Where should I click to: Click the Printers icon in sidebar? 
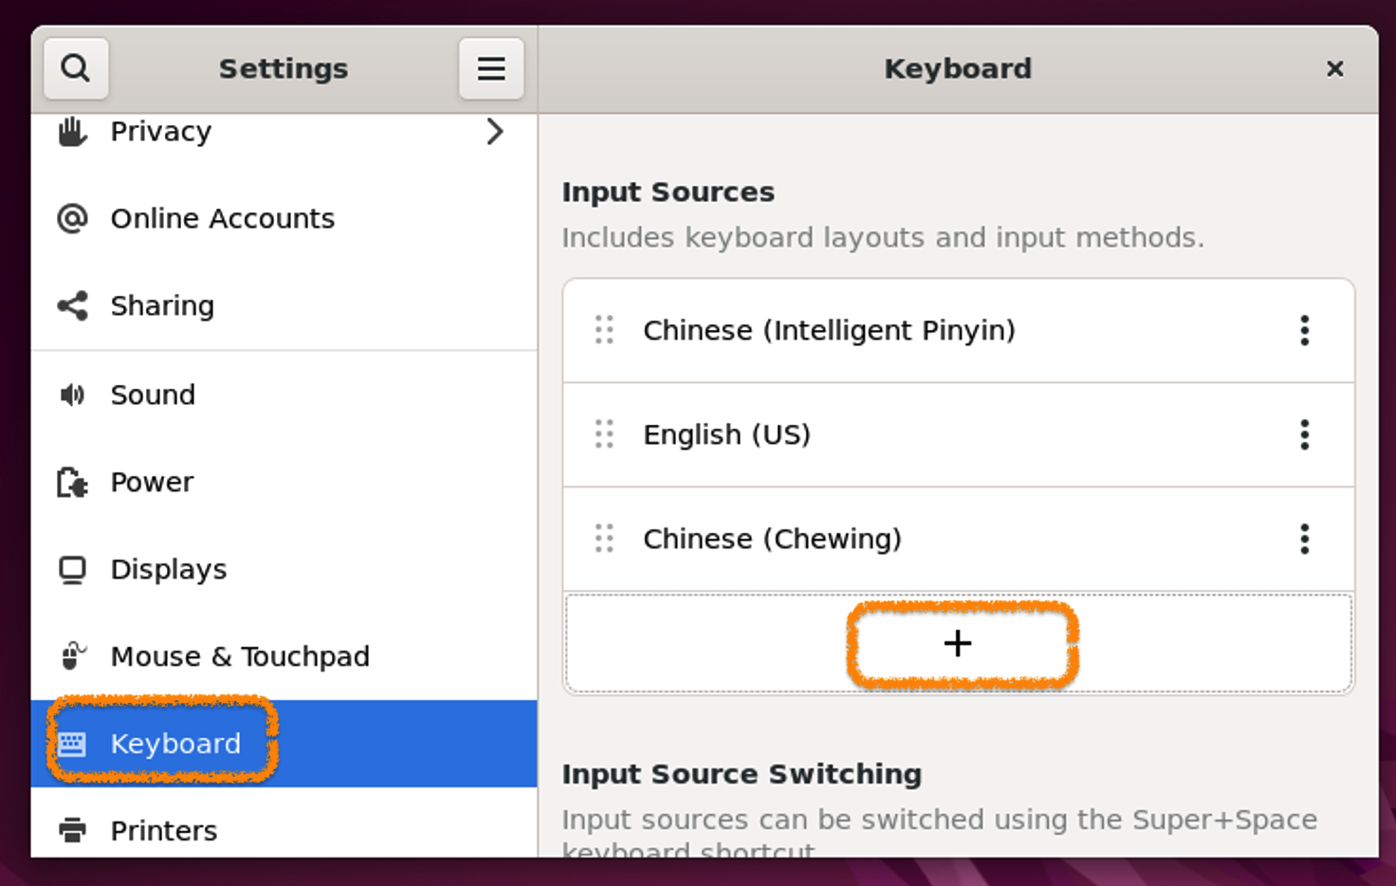point(72,830)
